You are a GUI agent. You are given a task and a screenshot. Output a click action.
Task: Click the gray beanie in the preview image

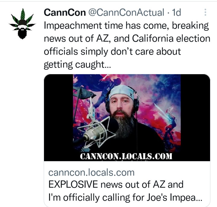[x=121, y=91]
